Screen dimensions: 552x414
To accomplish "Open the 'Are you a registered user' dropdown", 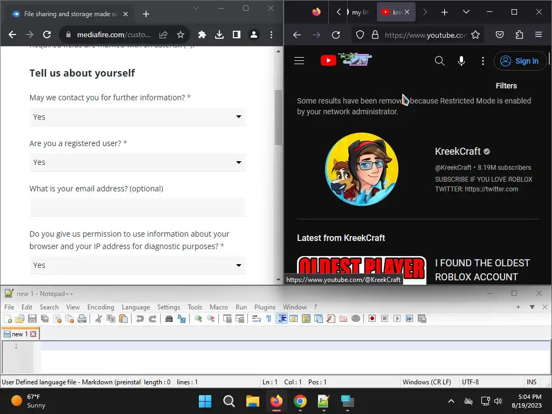I will pyautogui.click(x=137, y=162).
